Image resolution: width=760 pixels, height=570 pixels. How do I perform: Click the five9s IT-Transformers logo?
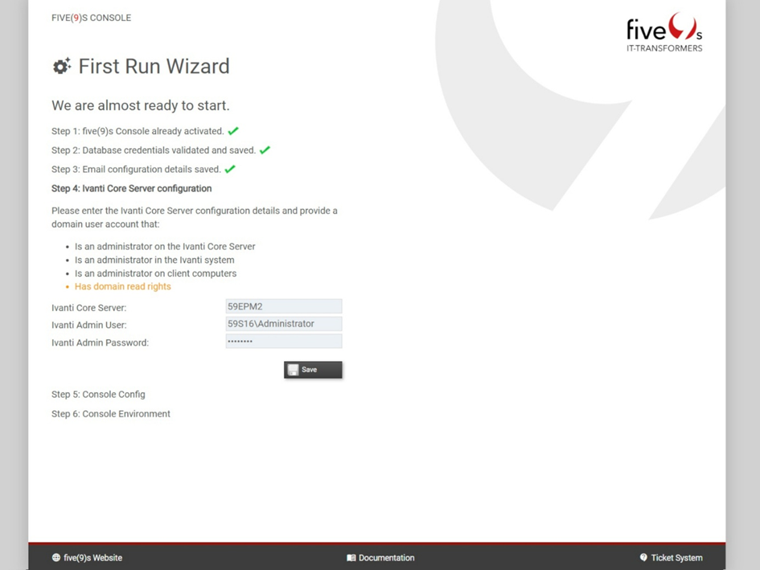tap(664, 32)
